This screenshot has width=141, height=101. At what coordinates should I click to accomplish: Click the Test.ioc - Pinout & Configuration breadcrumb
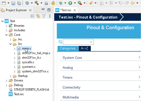click(88, 17)
